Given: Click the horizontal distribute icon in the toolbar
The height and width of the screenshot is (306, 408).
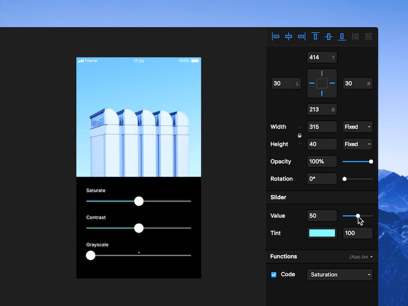Looking at the screenshot, I should coord(355,36).
